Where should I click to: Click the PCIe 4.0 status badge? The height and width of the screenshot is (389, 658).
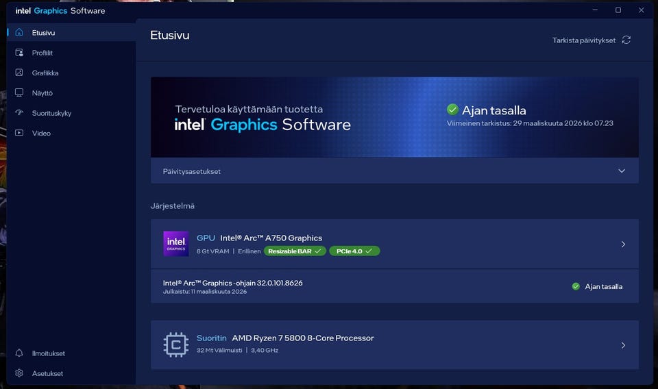point(354,251)
